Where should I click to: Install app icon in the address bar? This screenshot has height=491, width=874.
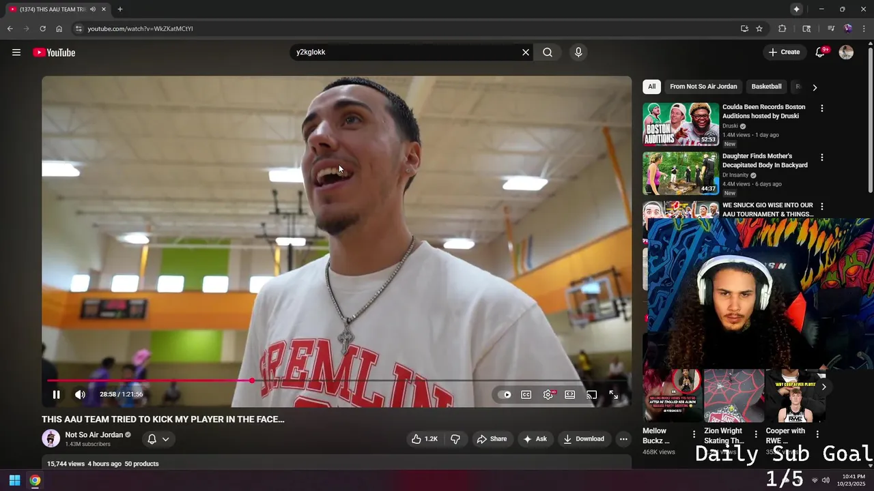point(744,29)
